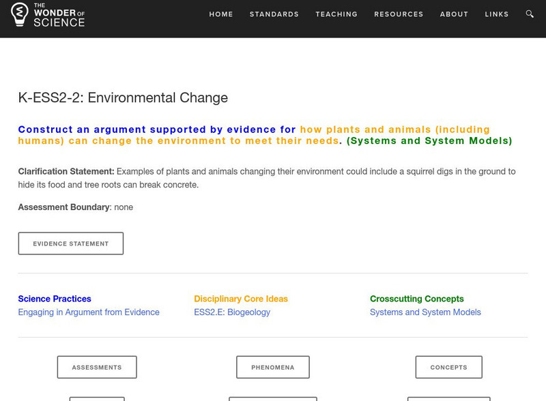This screenshot has height=401, width=546.
Task: Click the Disciplinary Core Ideas heading
Action: coord(241,299)
